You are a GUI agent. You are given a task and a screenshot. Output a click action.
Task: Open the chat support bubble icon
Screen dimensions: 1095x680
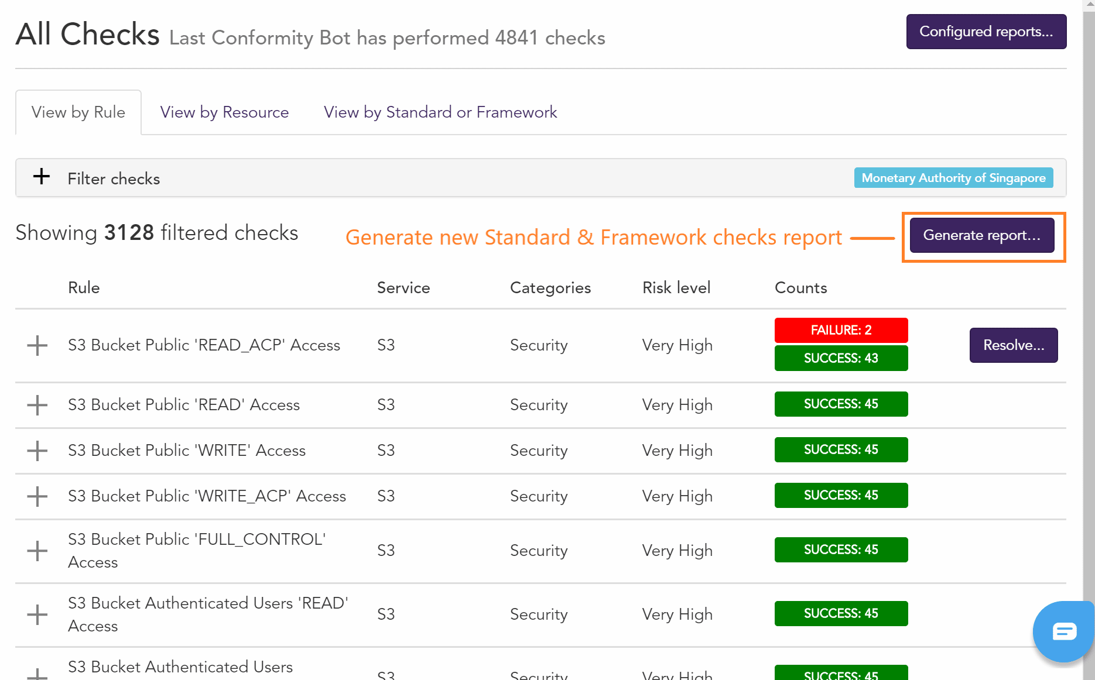(x=1063, y=631)
